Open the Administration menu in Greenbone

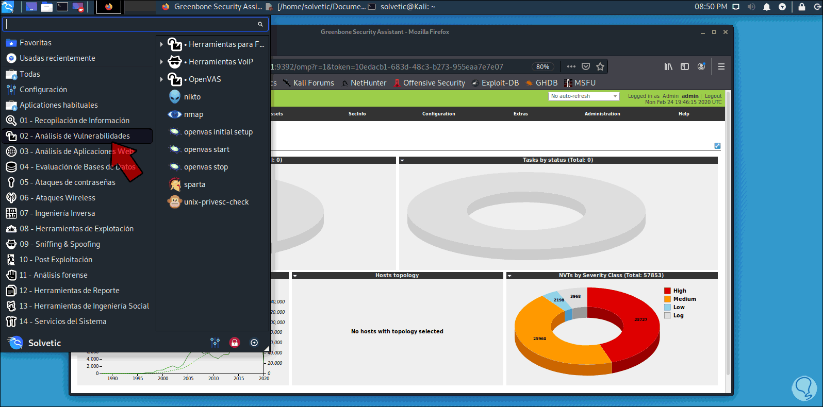pyautogui.click(x=602, y=114)
